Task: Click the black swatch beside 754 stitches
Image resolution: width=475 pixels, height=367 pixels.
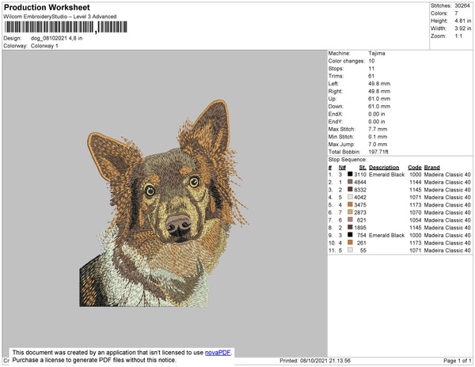Action: click(350, 235)
